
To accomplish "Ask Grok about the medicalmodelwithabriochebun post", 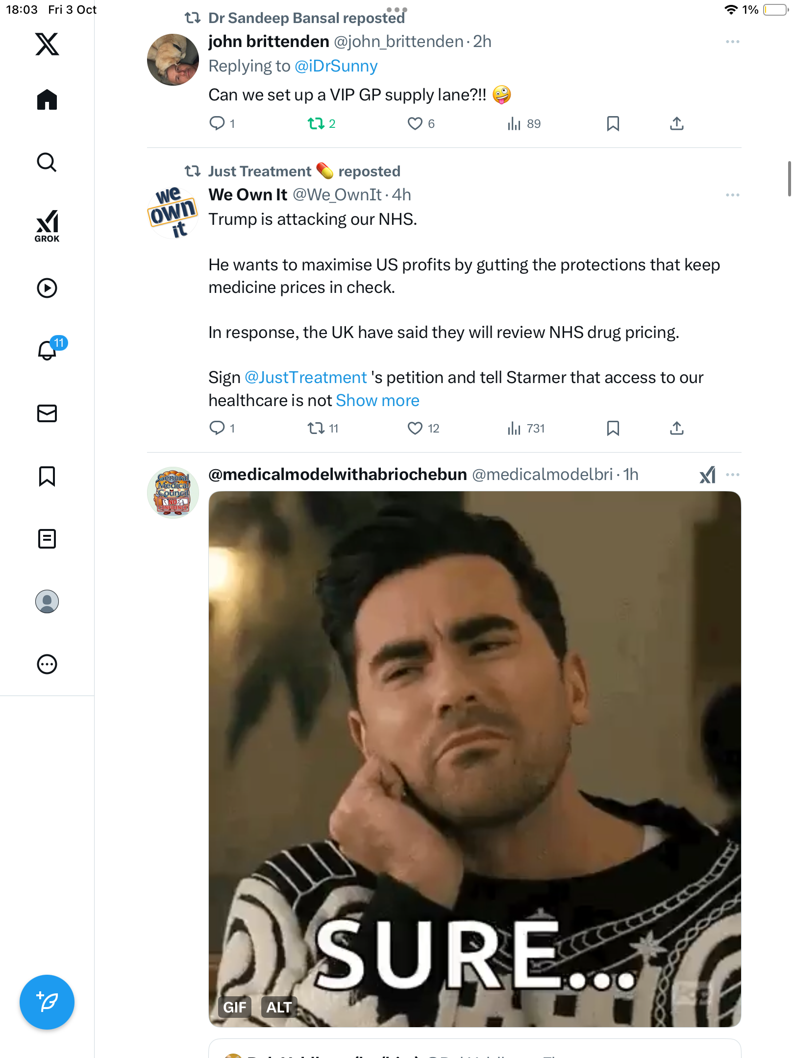I will pos(707,475).
